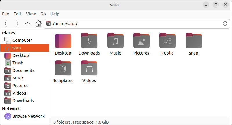Select the Templates folder icon

click(x=63, y=68)
